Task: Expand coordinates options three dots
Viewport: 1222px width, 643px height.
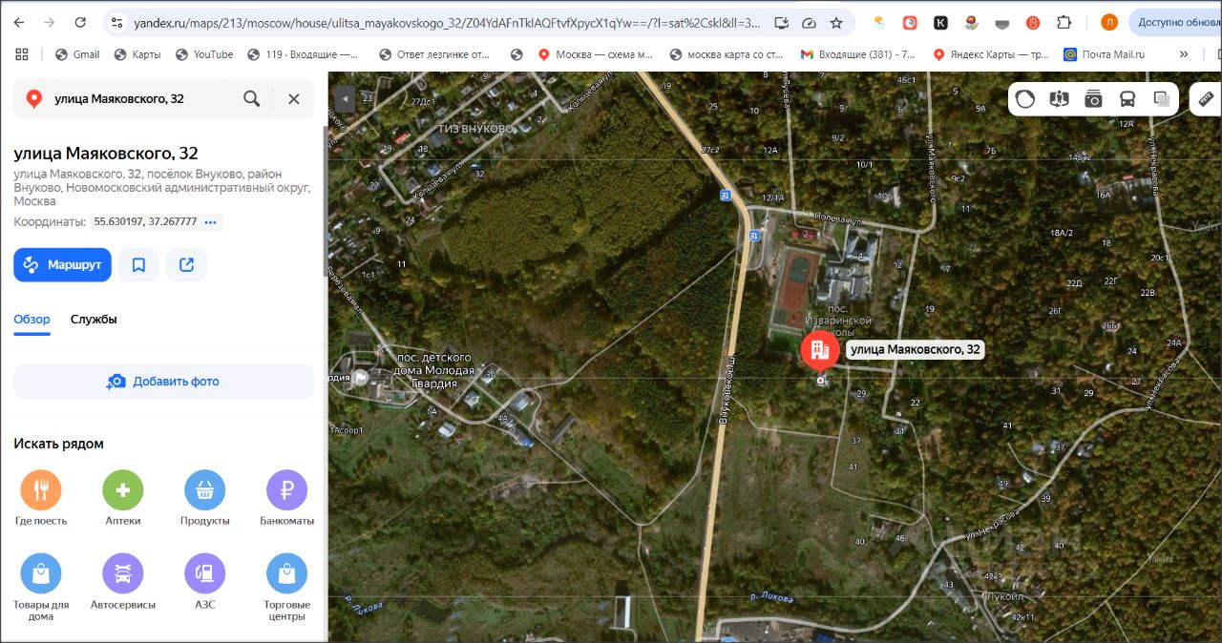Action: click(211, 222)
